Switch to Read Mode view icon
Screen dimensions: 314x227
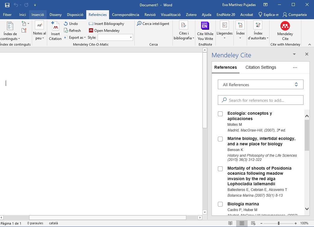(230, 223)
